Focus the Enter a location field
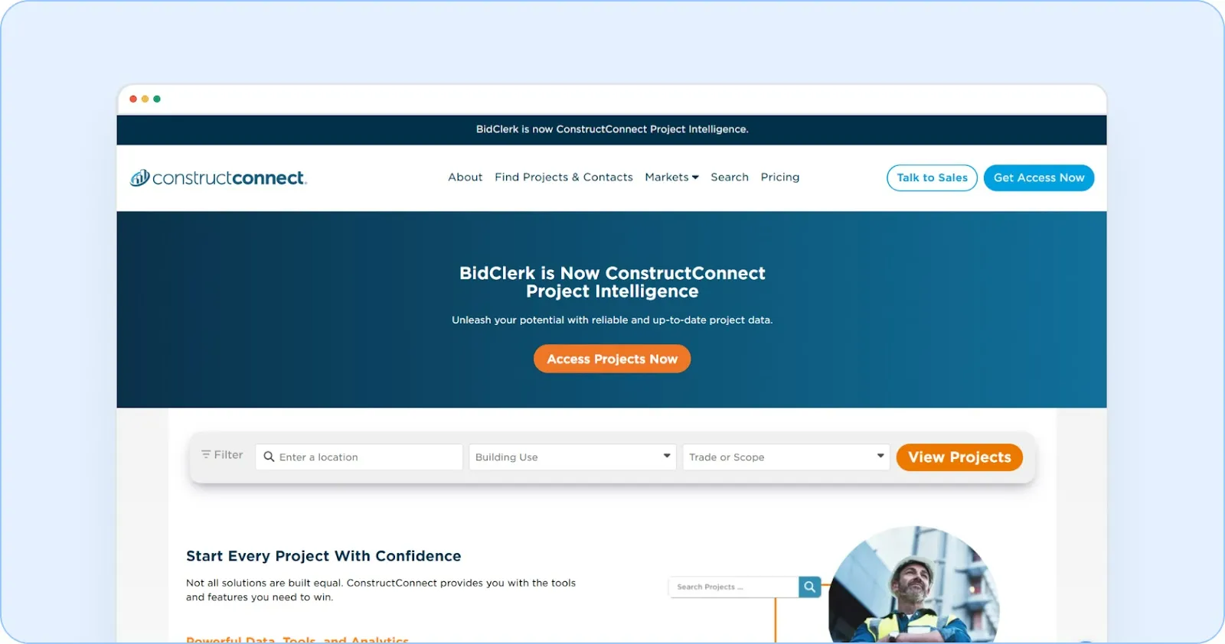 (359, 457)
